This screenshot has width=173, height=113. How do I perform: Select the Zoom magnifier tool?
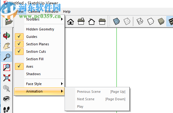(x=7, y=57)
